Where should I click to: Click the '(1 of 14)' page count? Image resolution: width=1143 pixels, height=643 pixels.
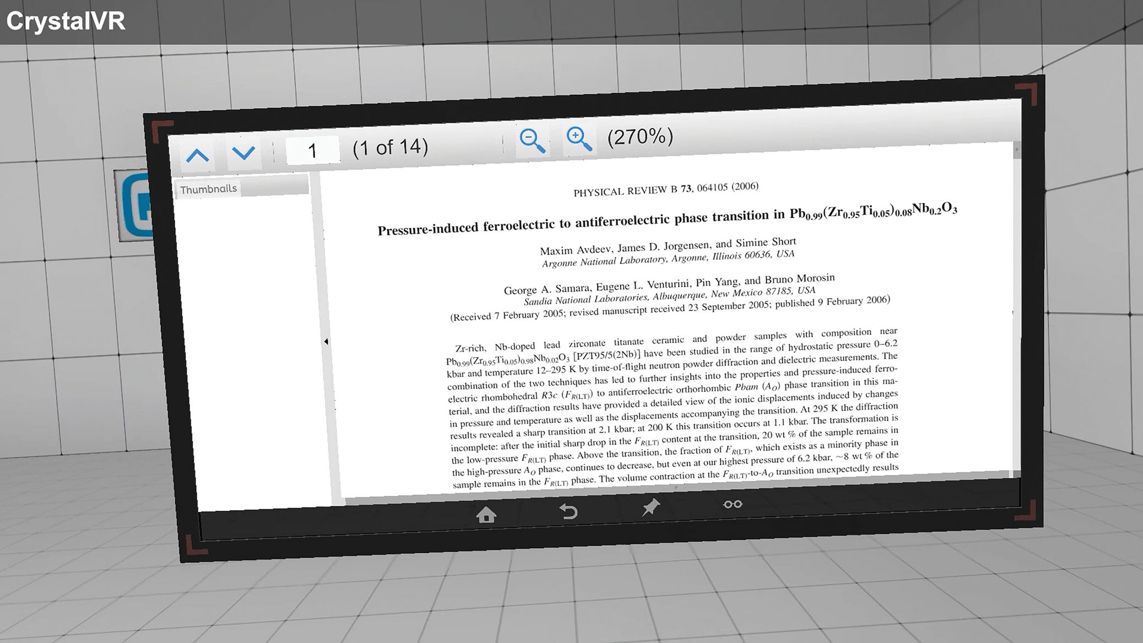coord(390,147)
